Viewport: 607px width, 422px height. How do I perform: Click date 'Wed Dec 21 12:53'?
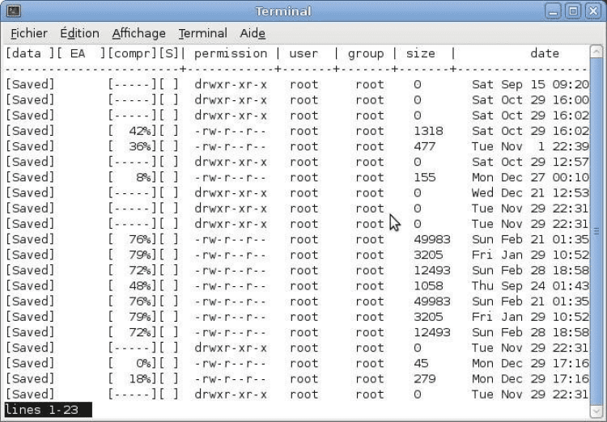click(530, 193)
